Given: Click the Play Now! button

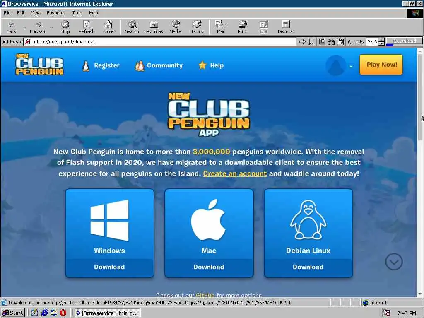Looking at the screenshot, I should tap(381, 65).
